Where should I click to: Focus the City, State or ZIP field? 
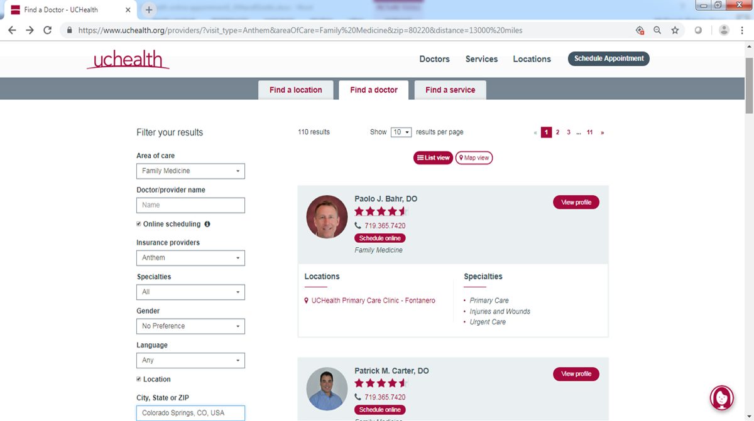tap(190, 413)
